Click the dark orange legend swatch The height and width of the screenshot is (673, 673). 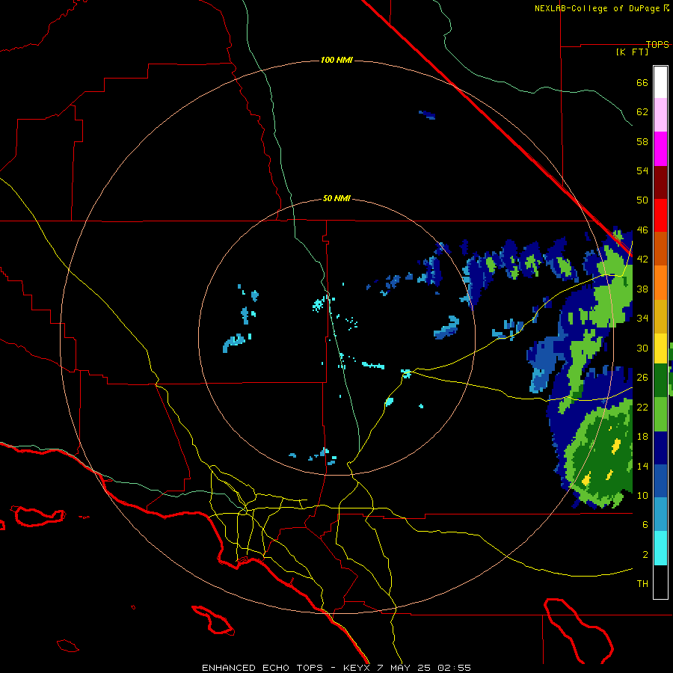pyautogui.click(x=660, y=248)
